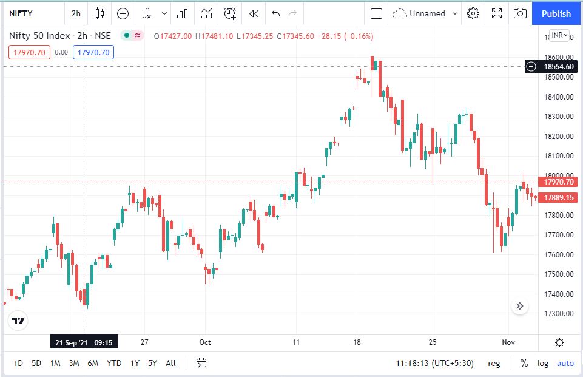The width and height of the screenshot is (583, 377).
Task: Select the 5D date range
Action: tap(36, 363)
